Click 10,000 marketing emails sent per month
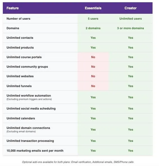159x166 pixels. 35,151
